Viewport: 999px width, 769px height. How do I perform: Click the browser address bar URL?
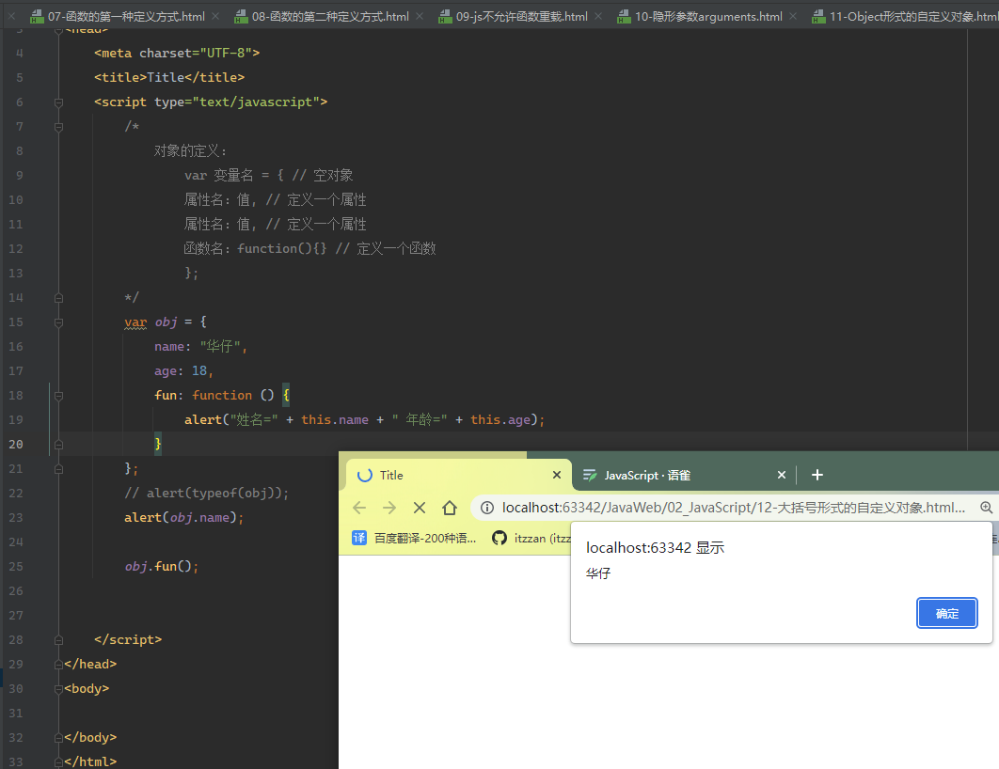click(x=734, y=508)
